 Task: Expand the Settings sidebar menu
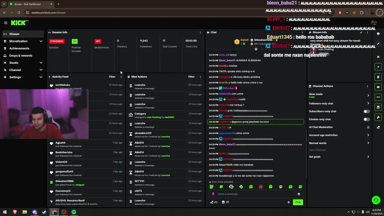41,77
